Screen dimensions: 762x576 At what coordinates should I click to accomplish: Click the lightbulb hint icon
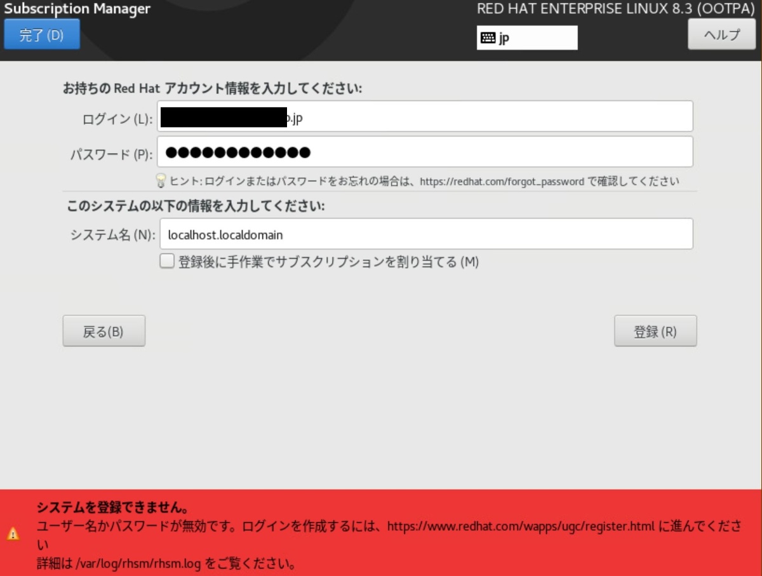click(x=161, y=181)
